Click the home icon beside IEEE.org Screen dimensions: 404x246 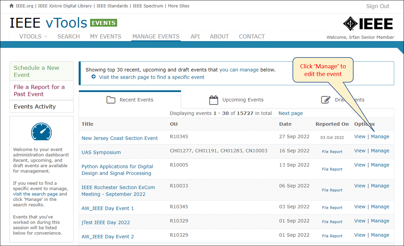tap(11, 6)
